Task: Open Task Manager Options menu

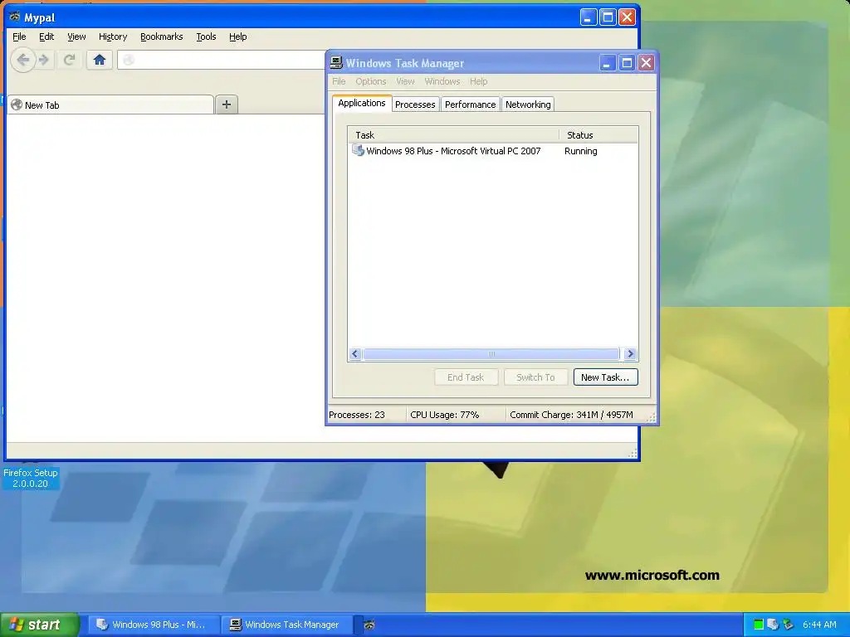Action: tap(371, 81)
